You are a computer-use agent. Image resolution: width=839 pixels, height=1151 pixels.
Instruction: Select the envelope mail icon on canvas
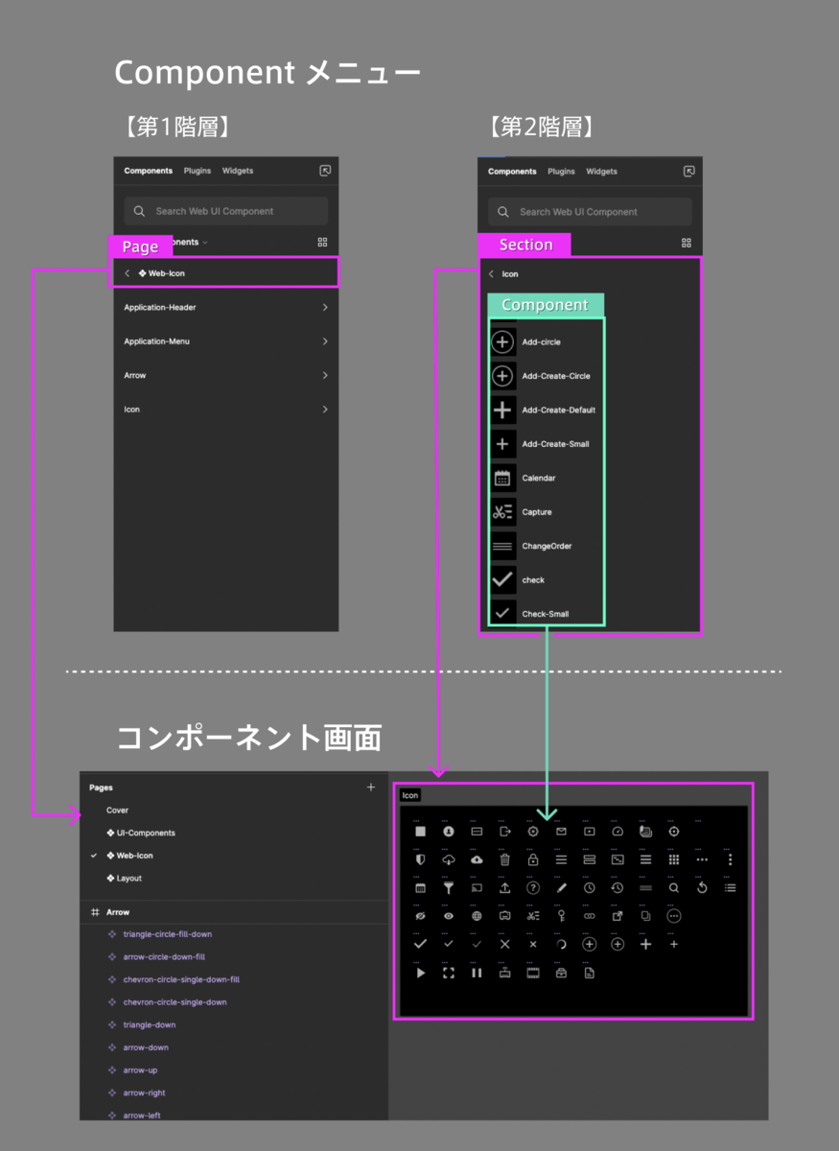point(561,832)
